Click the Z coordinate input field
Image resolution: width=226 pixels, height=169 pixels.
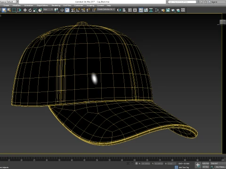coord(171,163)
